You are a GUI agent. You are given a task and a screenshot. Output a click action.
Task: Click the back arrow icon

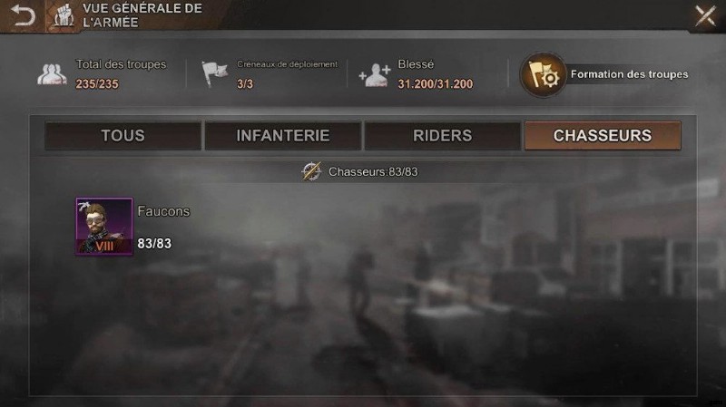tap(23, 15)
